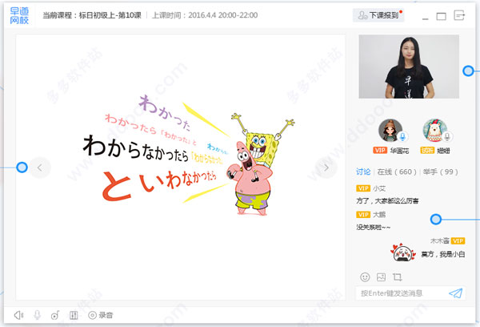The height and width of the screenshot is (327, 480).
Task: Toggle the microphone in bottom toolbar
Action: click(37, 315)
